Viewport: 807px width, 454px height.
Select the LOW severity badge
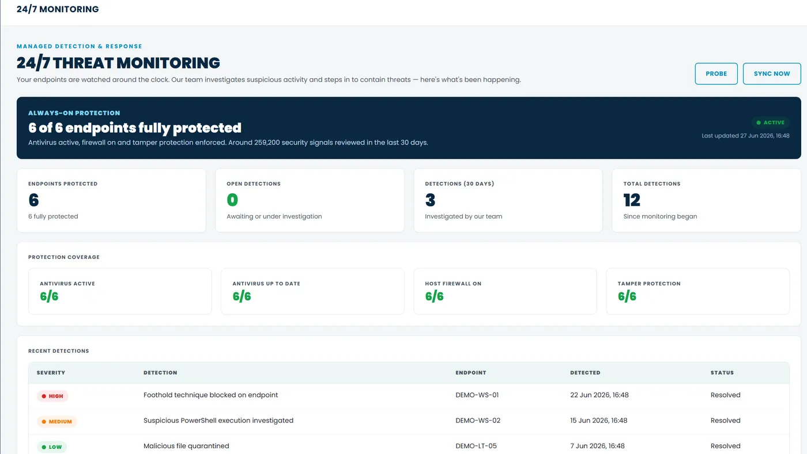[x=52, y=447]
